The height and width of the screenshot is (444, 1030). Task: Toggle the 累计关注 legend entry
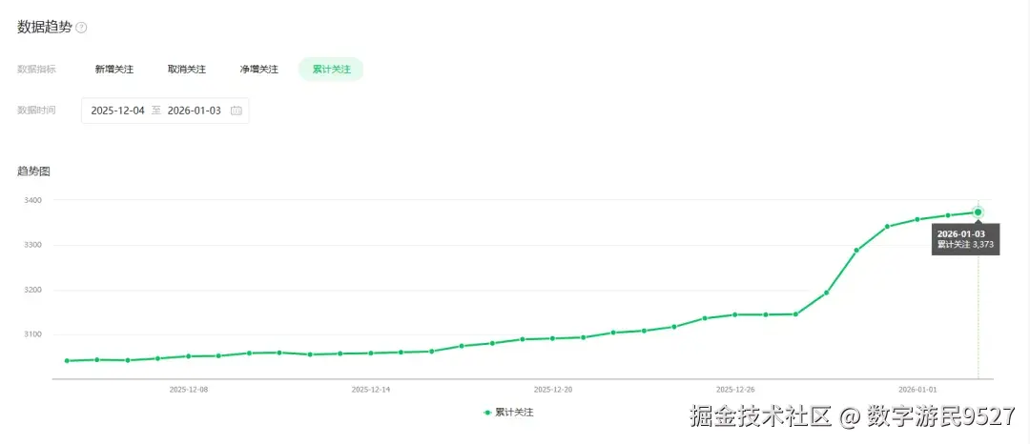click(508, 413)
